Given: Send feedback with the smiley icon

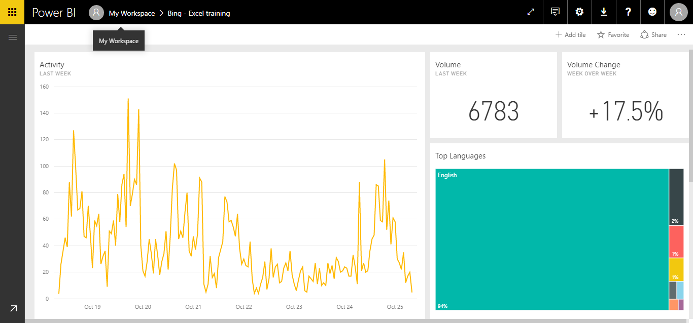Looking at the screenshot, I should pyautogui.click(x=652, y=12).
